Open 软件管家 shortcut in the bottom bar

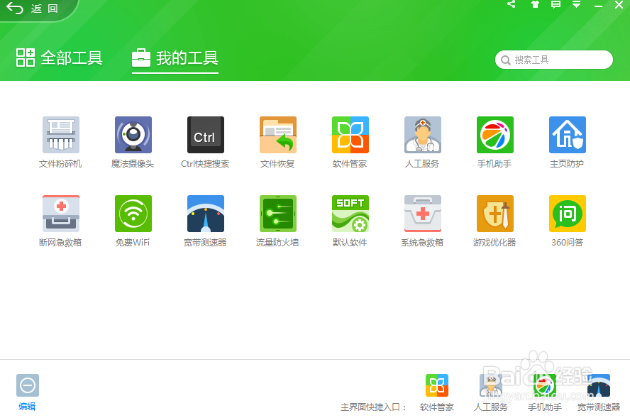437,385
